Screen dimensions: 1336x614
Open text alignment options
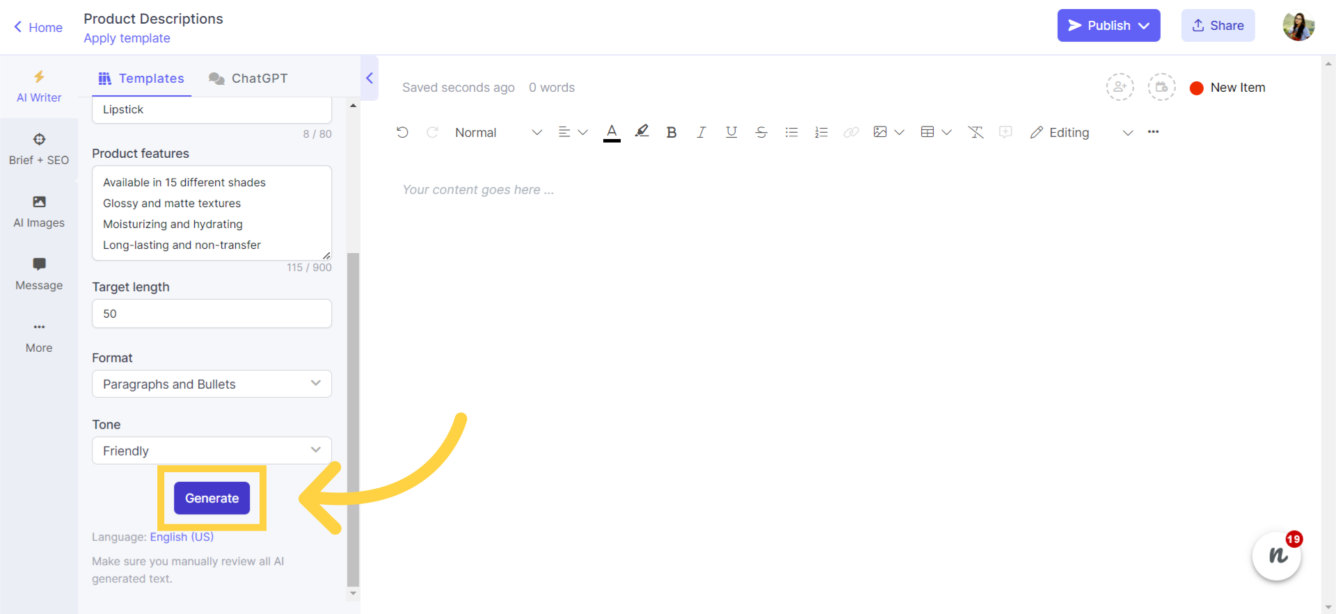[573, 132]
